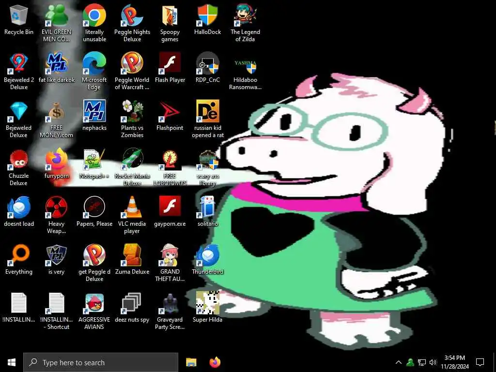Click the Type here to search box
Viewport: 496px width, 372px height.
coord(101,362)
